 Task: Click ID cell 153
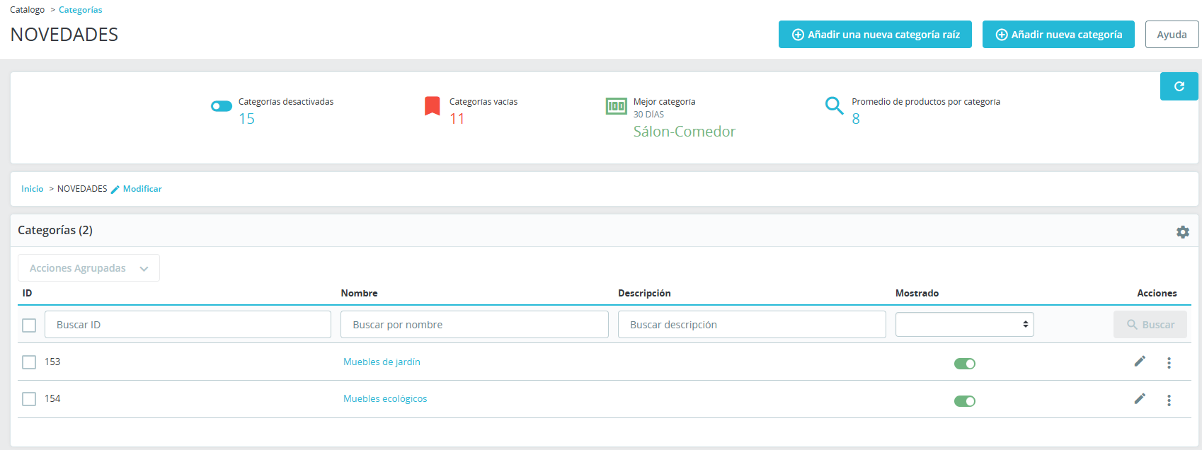(x=52, y=362)
